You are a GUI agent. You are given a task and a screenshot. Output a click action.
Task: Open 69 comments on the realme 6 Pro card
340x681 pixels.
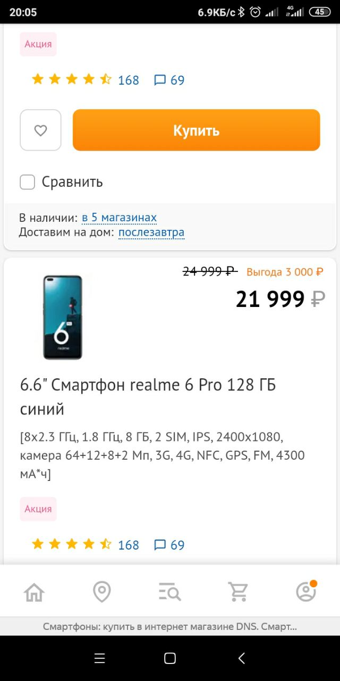coord(169,545)
